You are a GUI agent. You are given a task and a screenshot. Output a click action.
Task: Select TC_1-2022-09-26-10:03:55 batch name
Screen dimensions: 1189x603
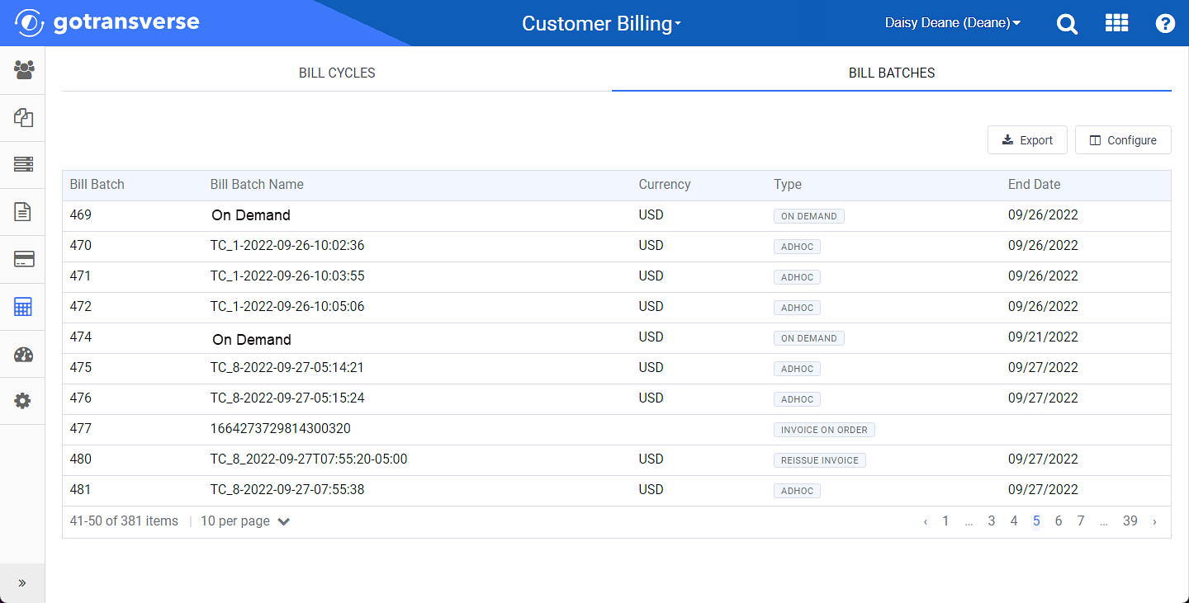[287, 276]
